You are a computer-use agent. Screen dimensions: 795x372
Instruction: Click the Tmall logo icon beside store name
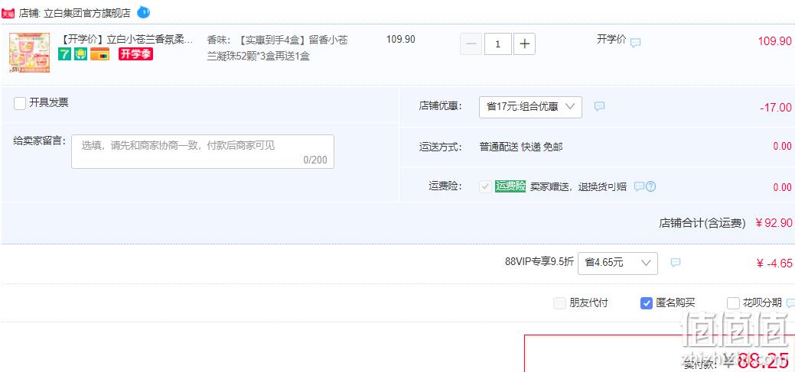[x=8, y=13]
